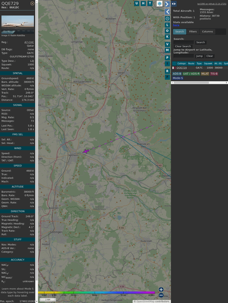Screen dimensions: 228x303
Task: Click distance value 174.3 nmi
Action: 28,100
